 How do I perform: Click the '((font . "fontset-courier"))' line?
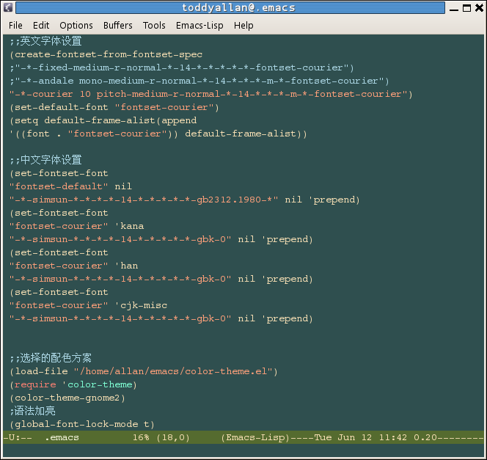pos(158,134)
